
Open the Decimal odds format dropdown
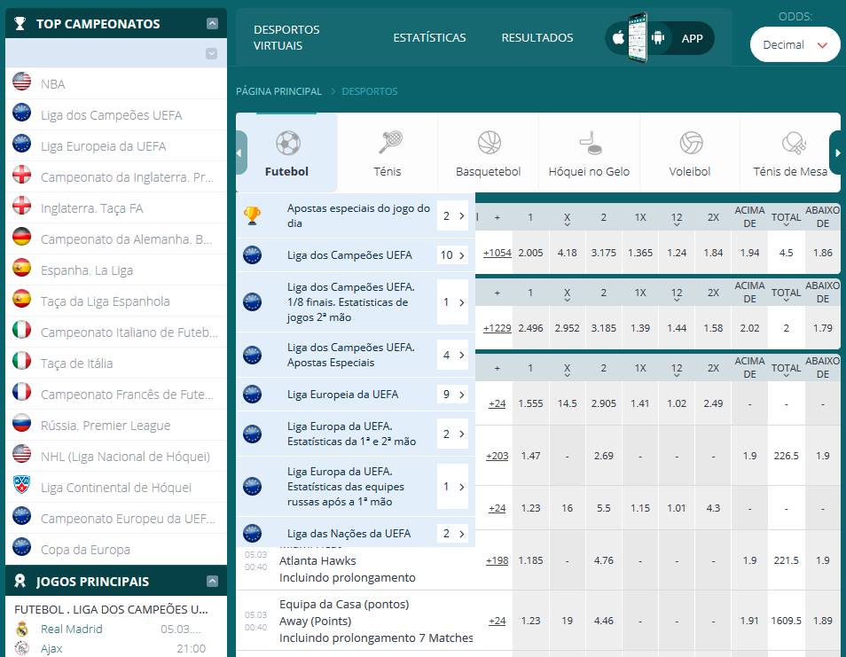tap(795, 44)
